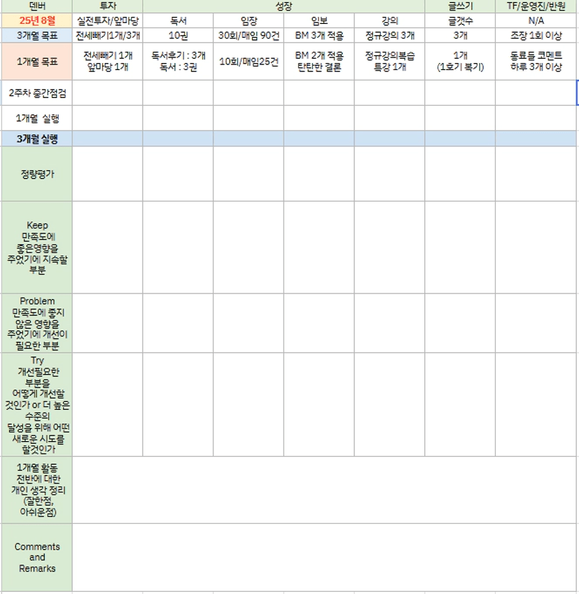Select the '10권' cell
Viewport: 579px width, 594px height.
point(178,35)
